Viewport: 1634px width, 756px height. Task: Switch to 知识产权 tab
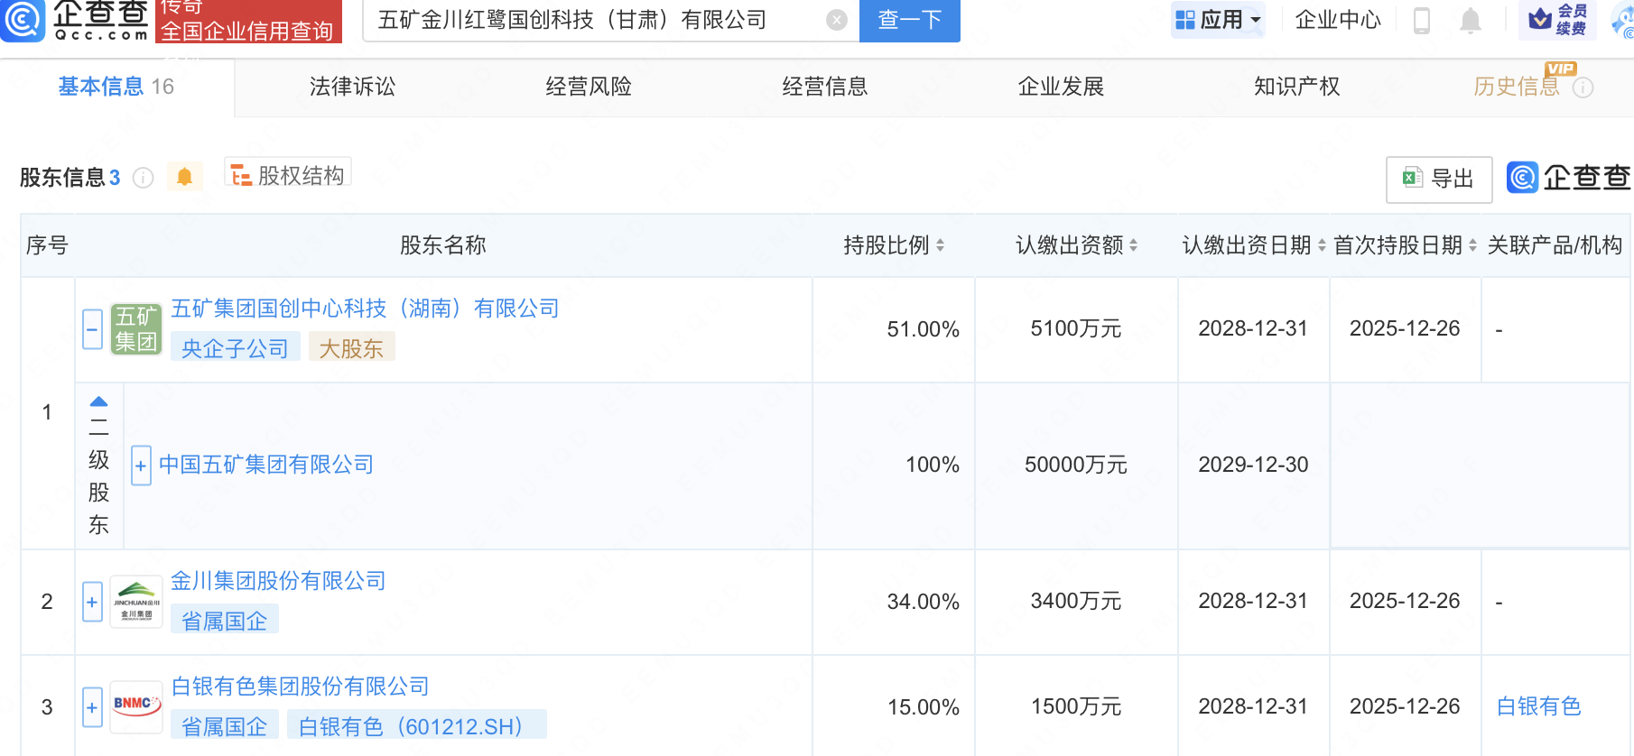(x=1296, y=87)
